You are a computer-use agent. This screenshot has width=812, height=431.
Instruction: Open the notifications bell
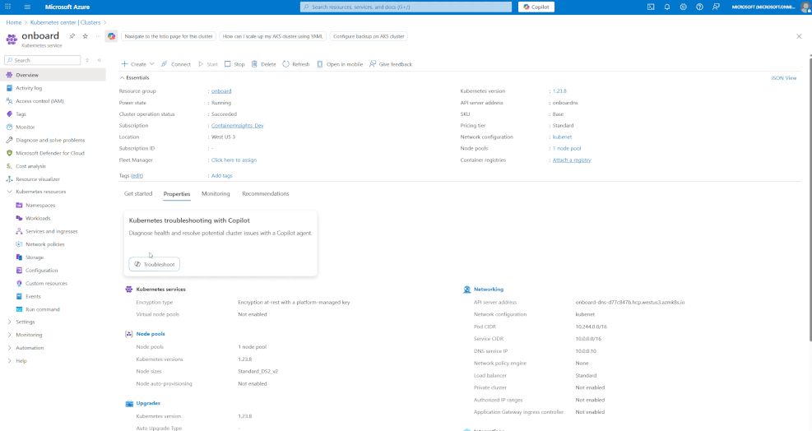(667, 7)
